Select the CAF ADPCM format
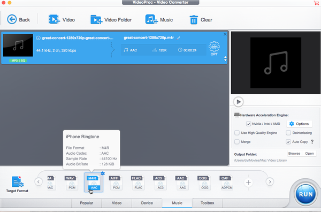This screenshot has width=321, height=212. [x=227, y=183]
